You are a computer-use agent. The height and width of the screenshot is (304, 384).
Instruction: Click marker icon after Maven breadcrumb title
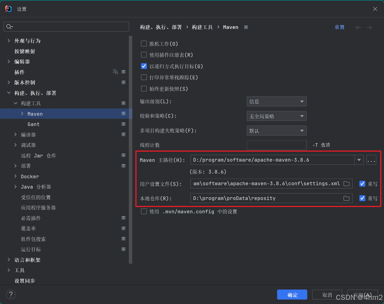point(246,27)
